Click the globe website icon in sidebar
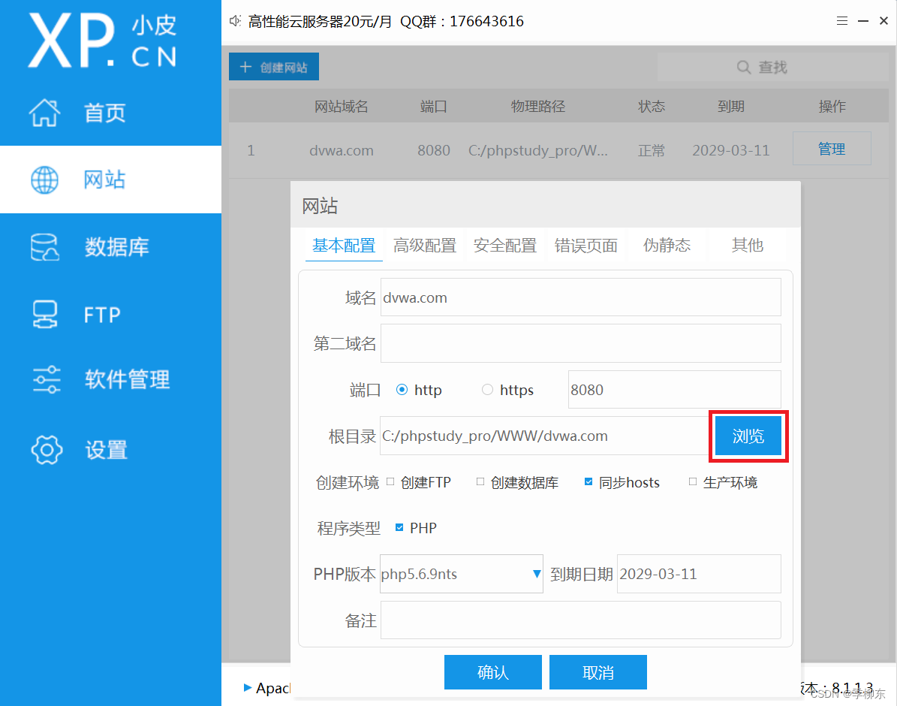The image size is (897, 706). coord(44,180)
